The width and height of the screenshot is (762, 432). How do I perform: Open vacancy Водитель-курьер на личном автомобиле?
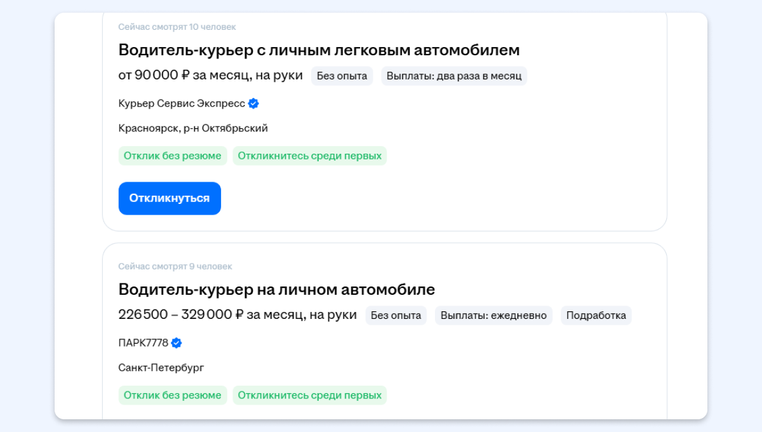[x=276, y=290]
